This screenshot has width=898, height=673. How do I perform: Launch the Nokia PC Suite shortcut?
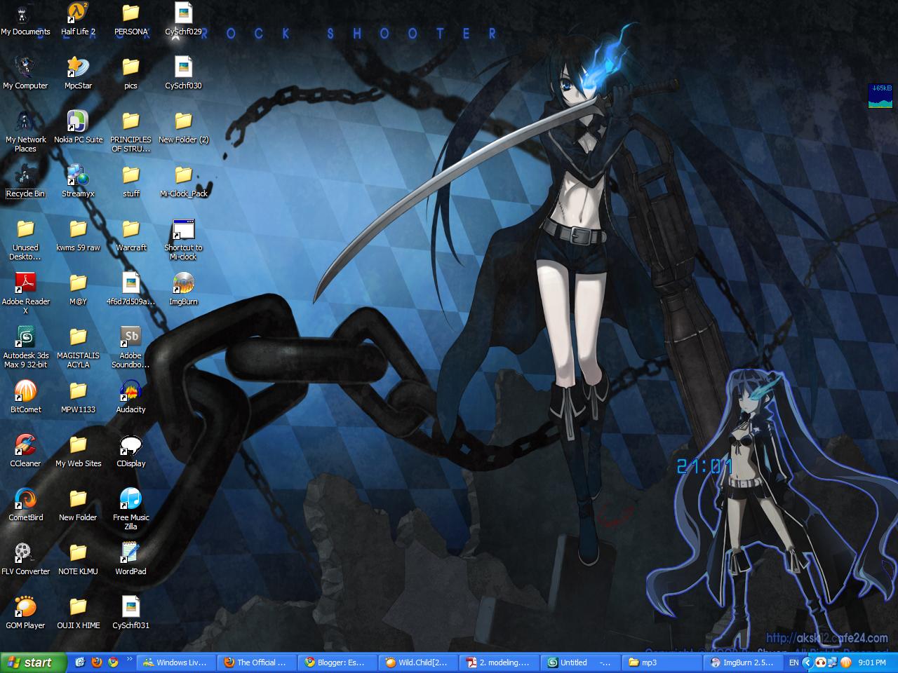[x=78, y=128]
